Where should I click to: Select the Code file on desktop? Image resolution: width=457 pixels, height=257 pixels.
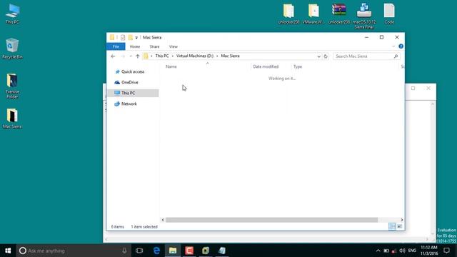[389, 14]
